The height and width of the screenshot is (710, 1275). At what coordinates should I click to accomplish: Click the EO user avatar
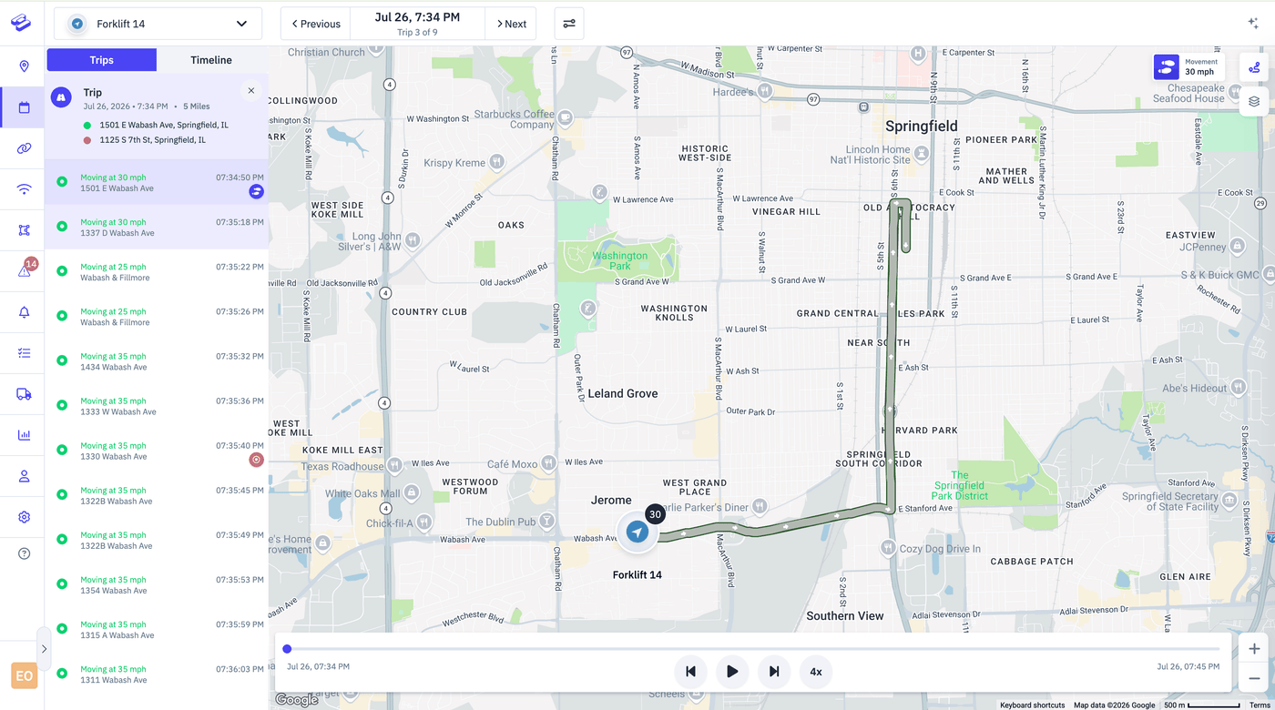pos(24,676)
